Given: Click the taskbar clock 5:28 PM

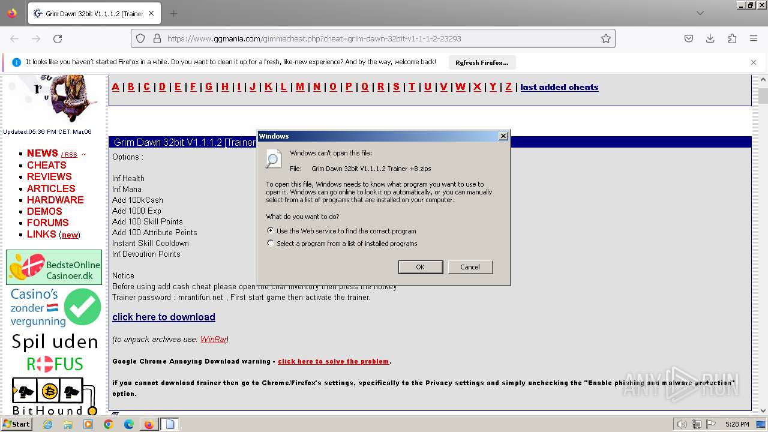Looking at the screenshot, I should (x=737, y=424).
